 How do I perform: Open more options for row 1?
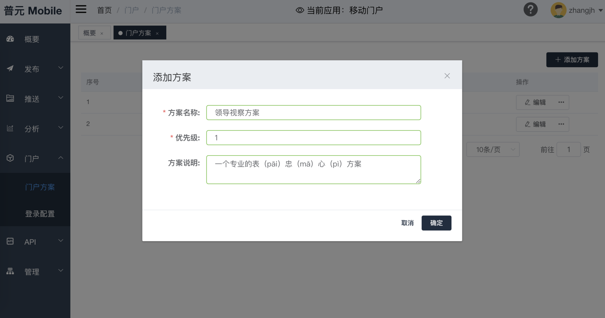[561, 102]
